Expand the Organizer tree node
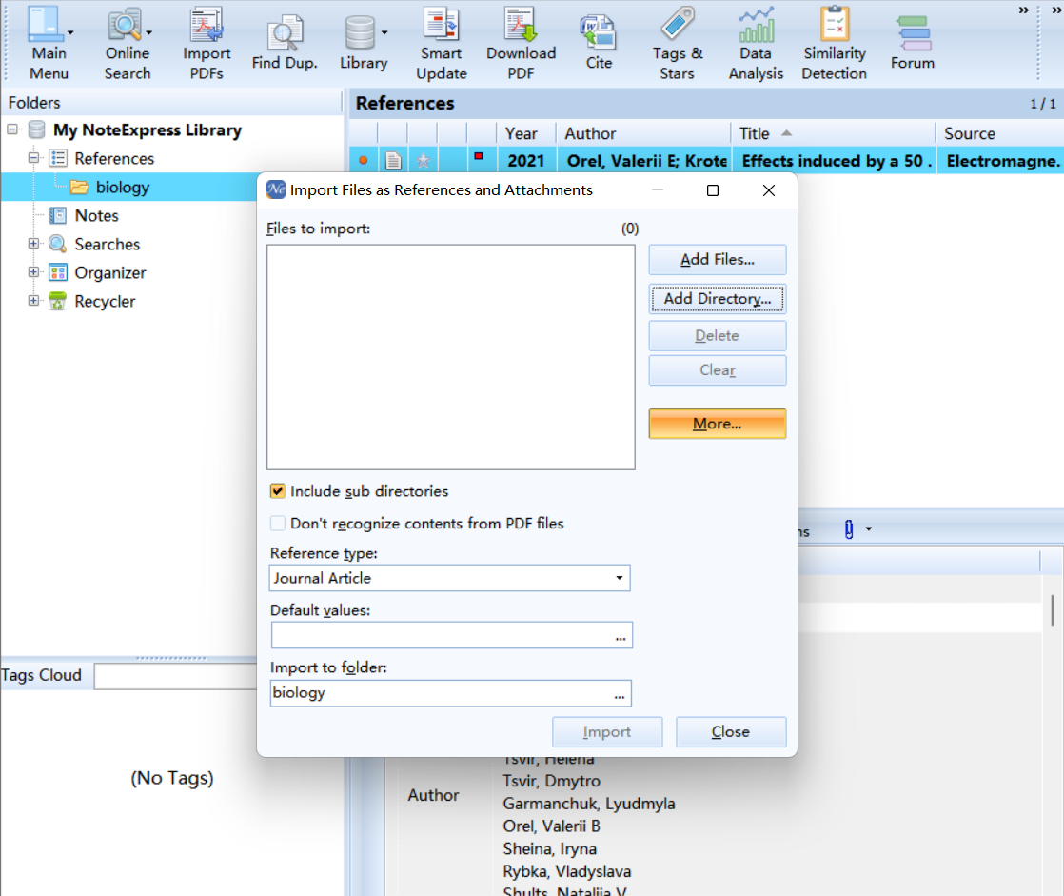 pos(33,272)
